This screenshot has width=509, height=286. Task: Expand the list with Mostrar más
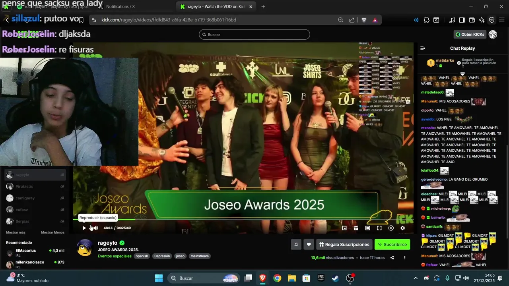click(16, 232)
